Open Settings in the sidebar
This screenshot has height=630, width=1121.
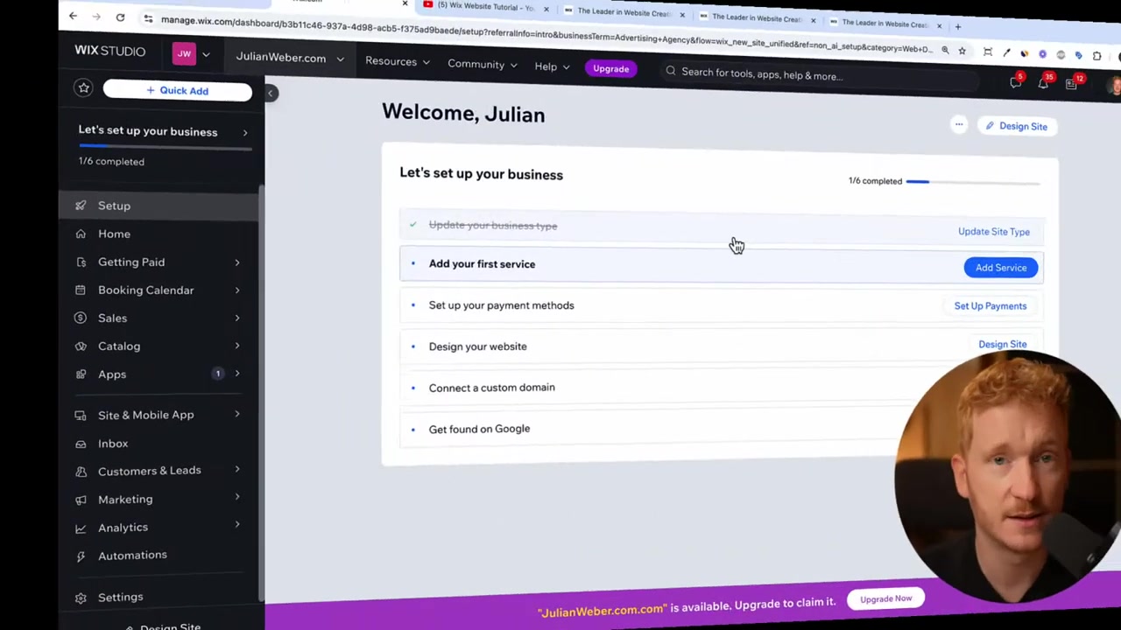pyautogui.click(x=160, y=598)
